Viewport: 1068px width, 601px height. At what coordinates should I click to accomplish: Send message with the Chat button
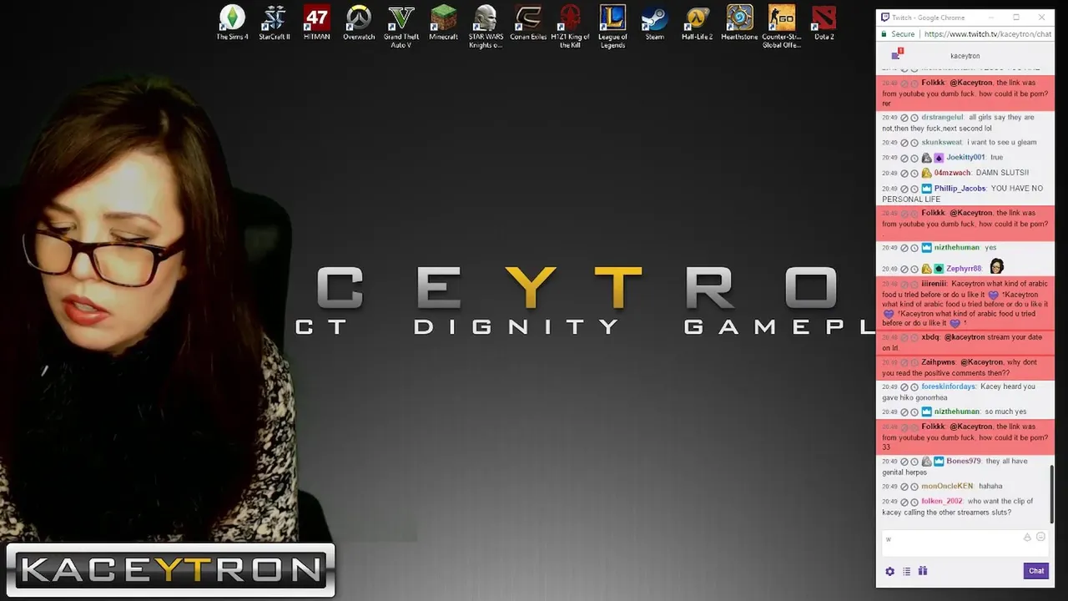pos(1035,571)
